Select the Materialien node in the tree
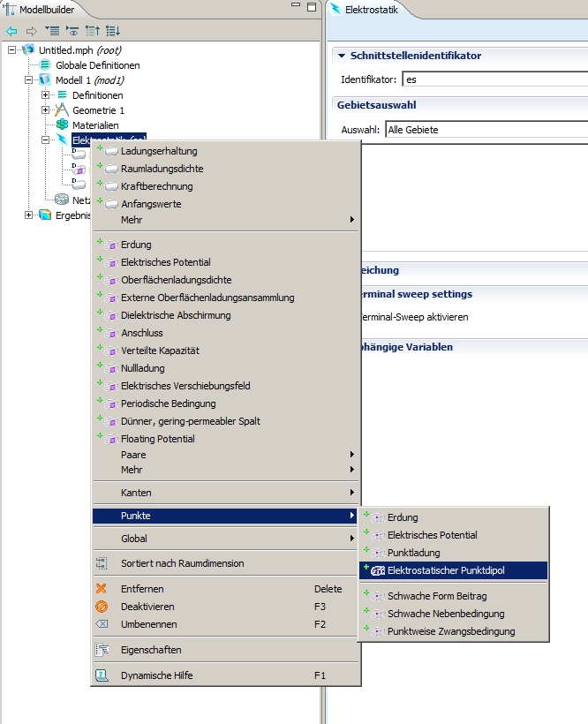The width and height of the screenshot is (588, 724). pyautogui.click(x=94, y=125)
